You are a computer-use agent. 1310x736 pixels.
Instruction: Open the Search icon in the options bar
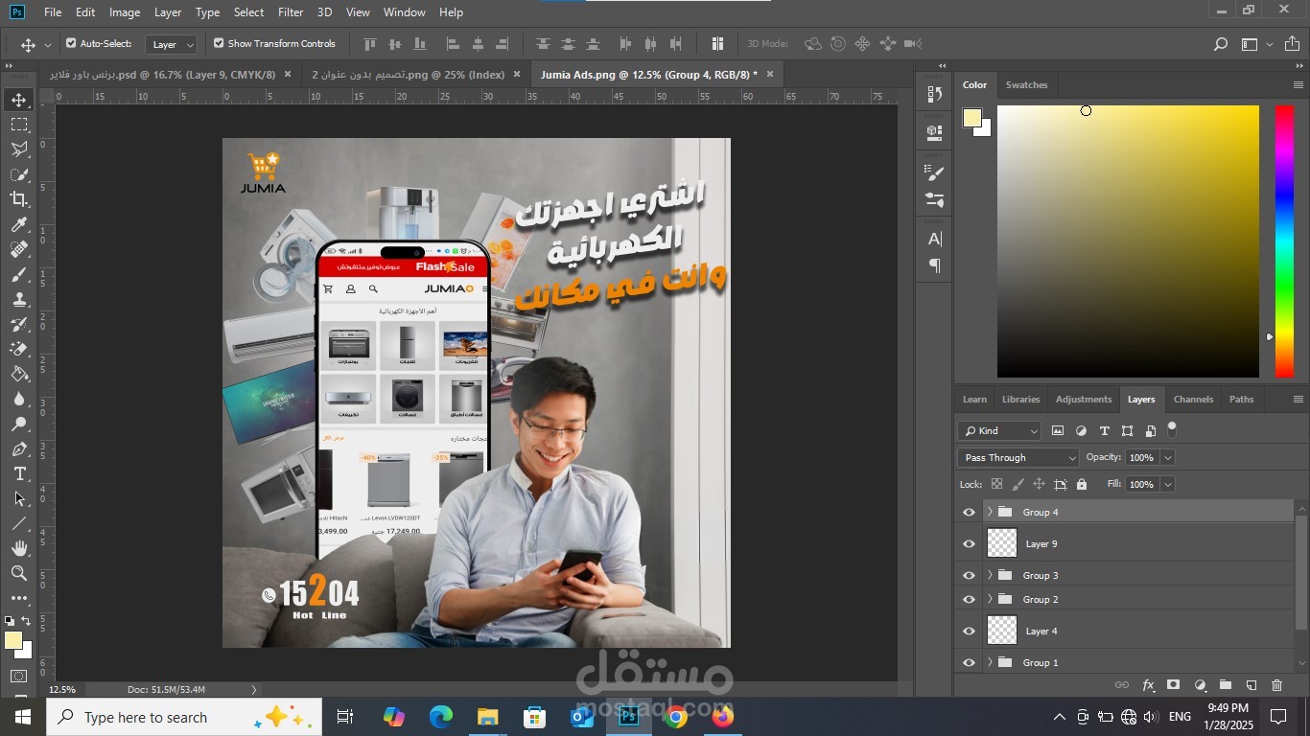point(1221,44)
